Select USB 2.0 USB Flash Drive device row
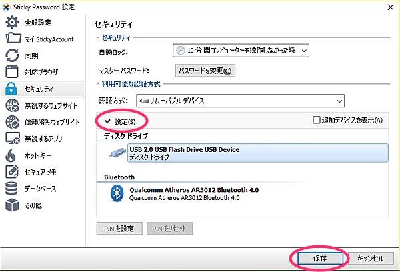The height and width of the screenshot is (272, 400). pos(257,153)
